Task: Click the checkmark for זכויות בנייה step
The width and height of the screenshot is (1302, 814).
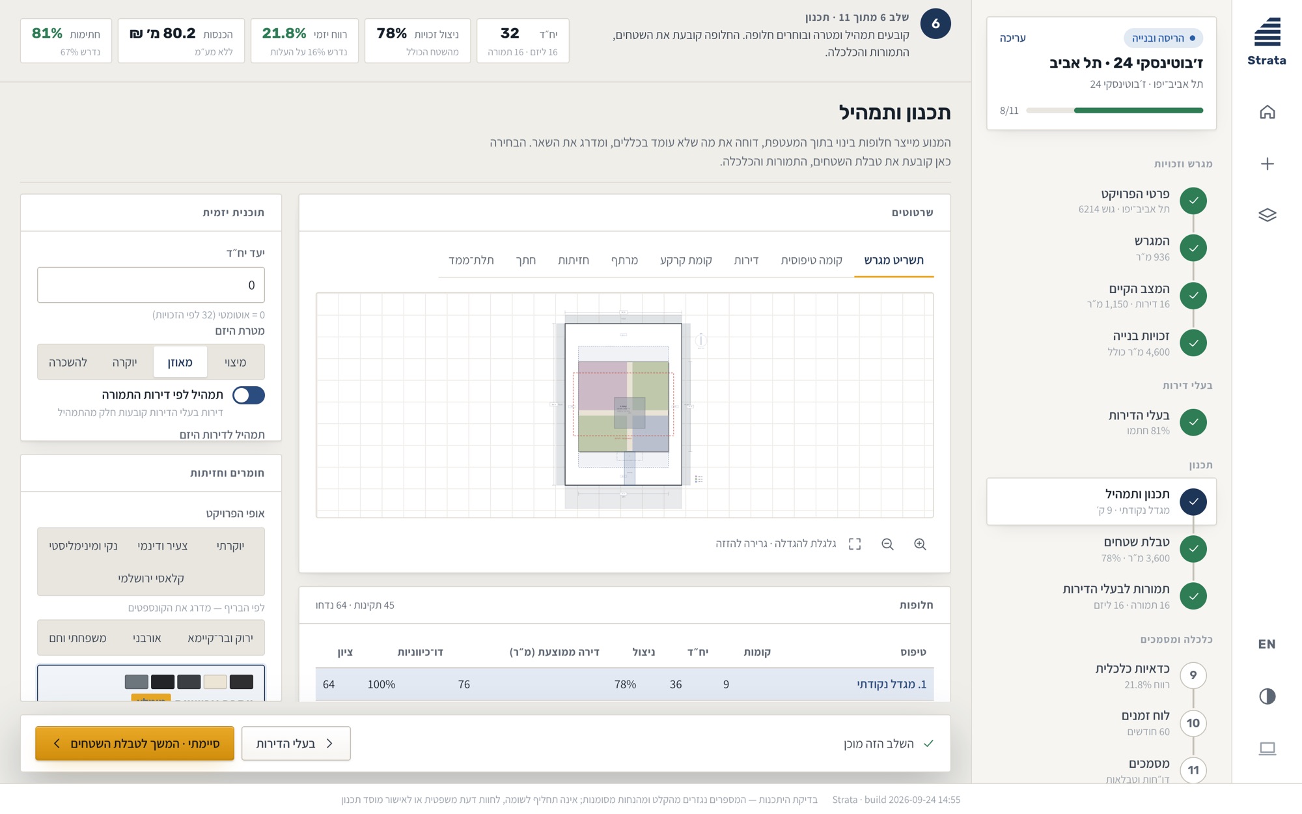Action: [x=1193, y=343]
